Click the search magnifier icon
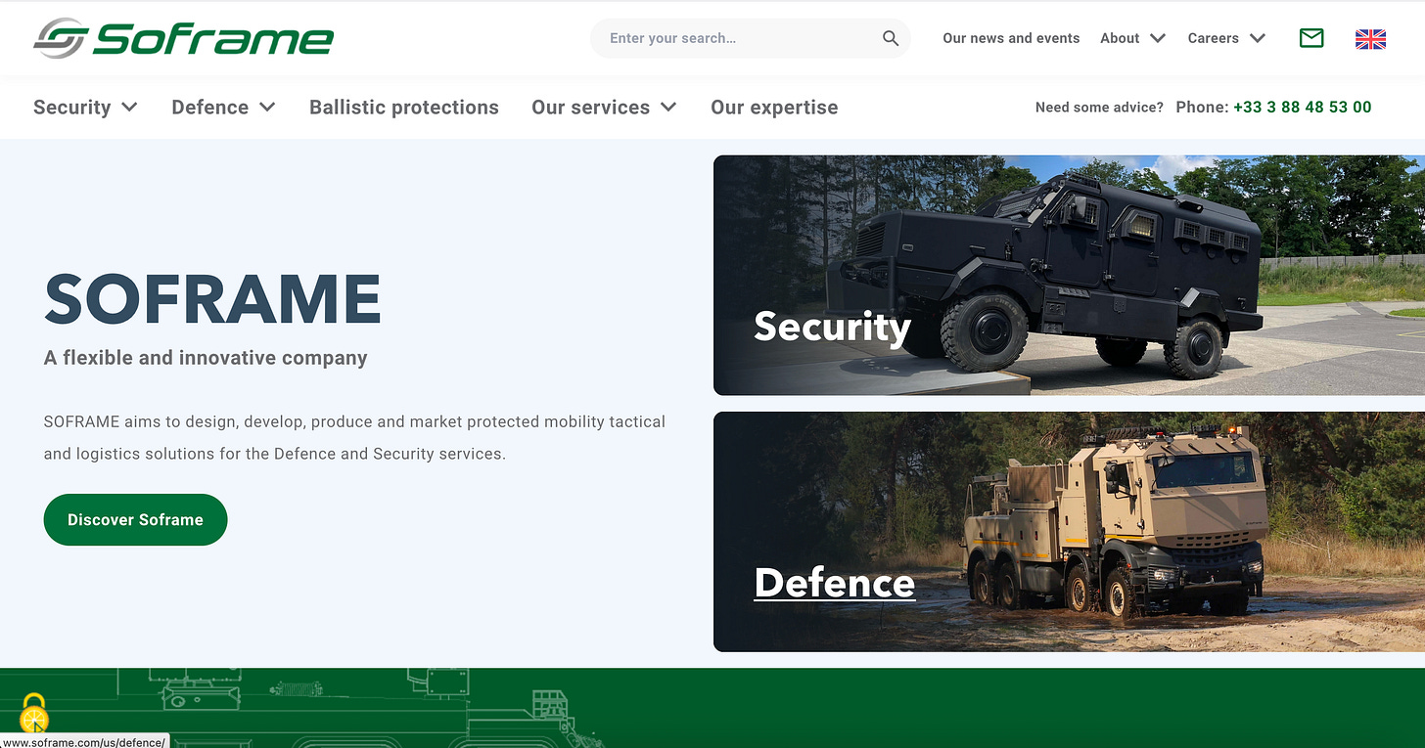The height and width of the screenshot is (748, 1425). [891, 38]
